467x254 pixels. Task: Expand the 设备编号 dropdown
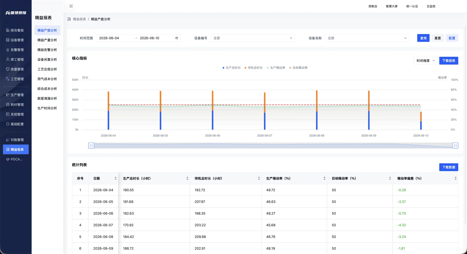click(x=253, y=38)
